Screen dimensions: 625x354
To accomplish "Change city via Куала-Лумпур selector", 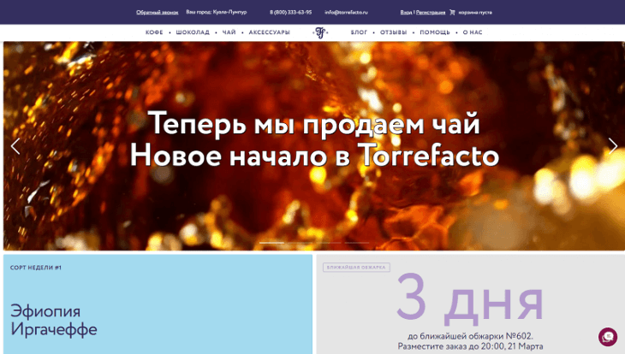I will [x=229, y=12].
